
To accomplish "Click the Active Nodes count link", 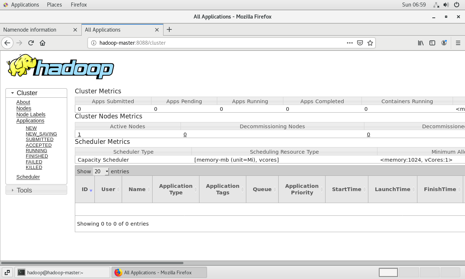I will 79,134.
